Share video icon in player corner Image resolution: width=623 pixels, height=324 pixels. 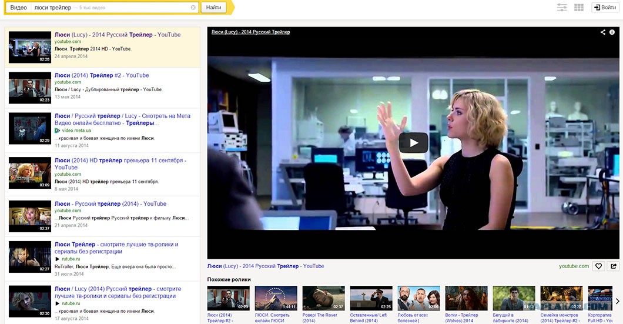(x=603, y=32)
